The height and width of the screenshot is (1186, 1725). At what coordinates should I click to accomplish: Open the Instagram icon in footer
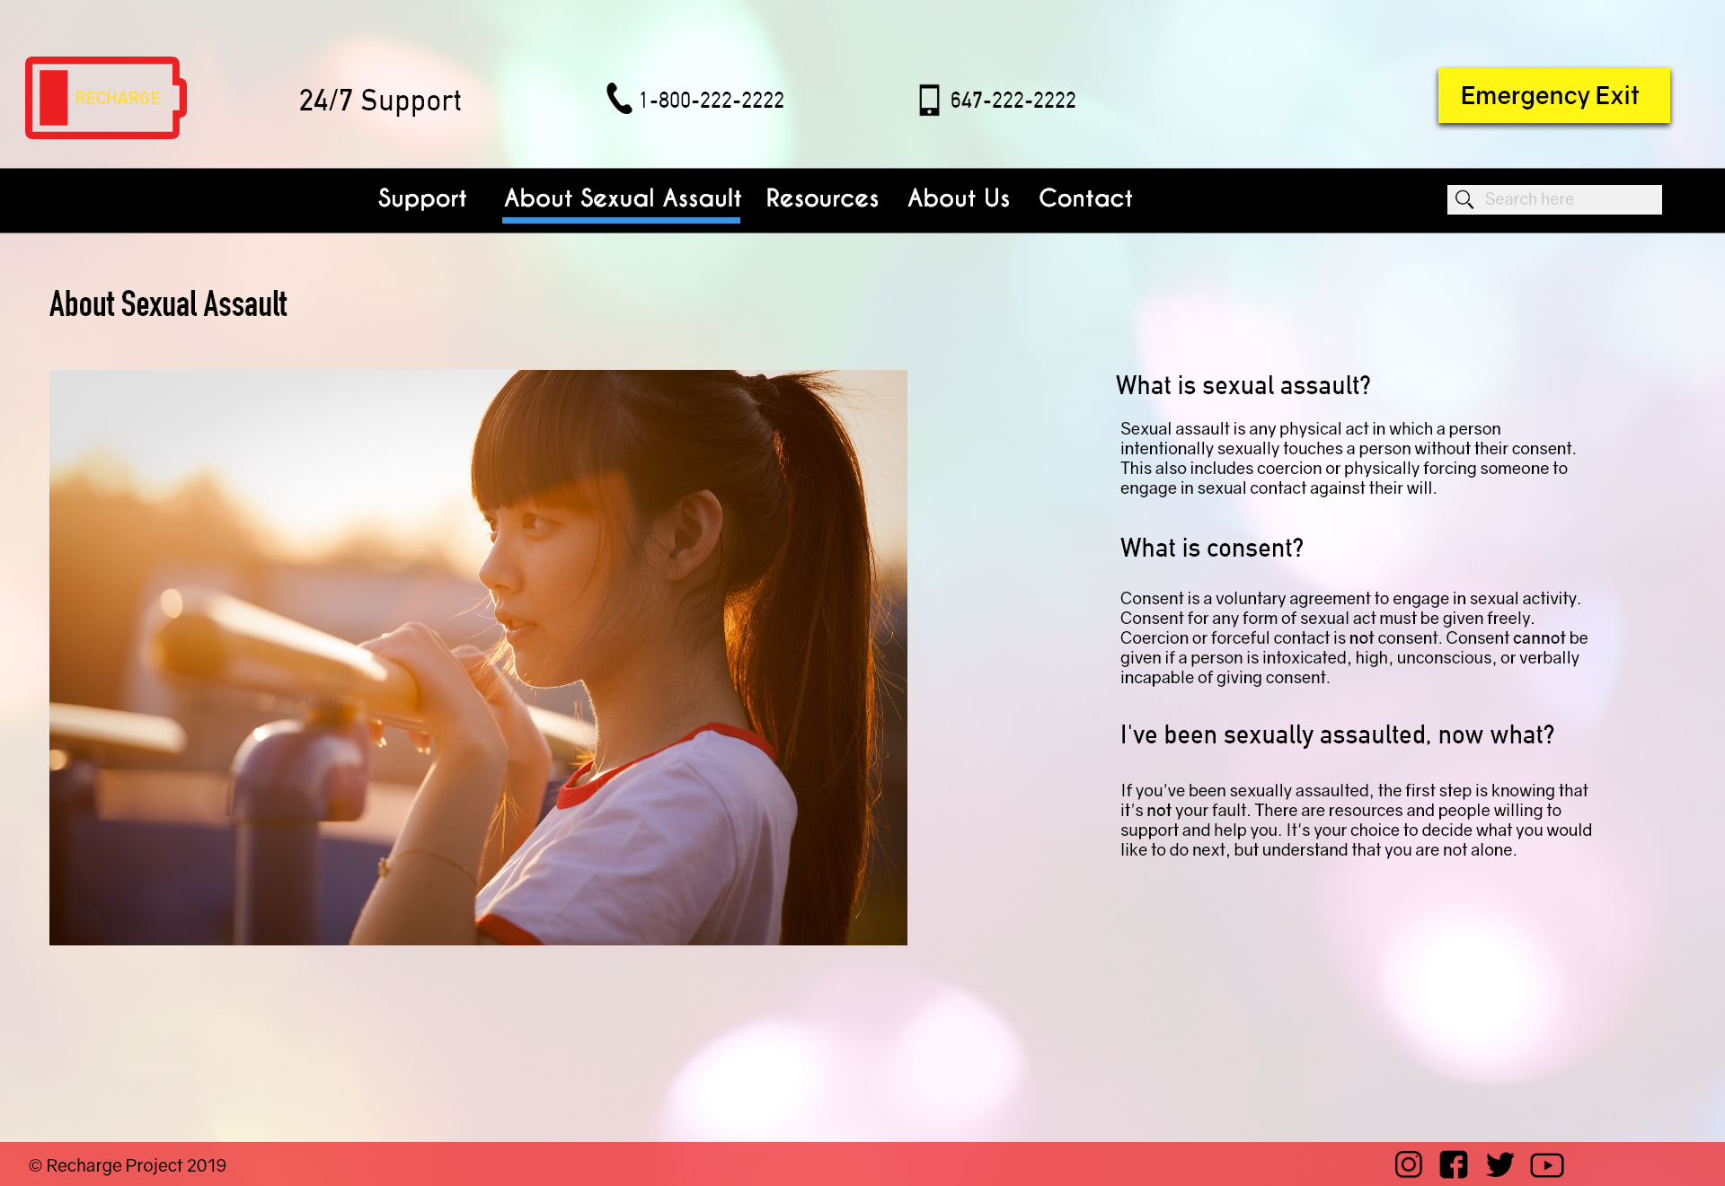pos(1408,1164)
